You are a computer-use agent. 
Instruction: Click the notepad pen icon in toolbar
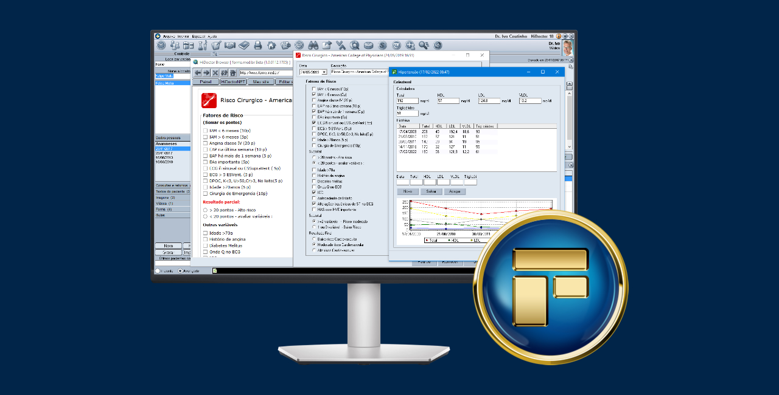216,45
